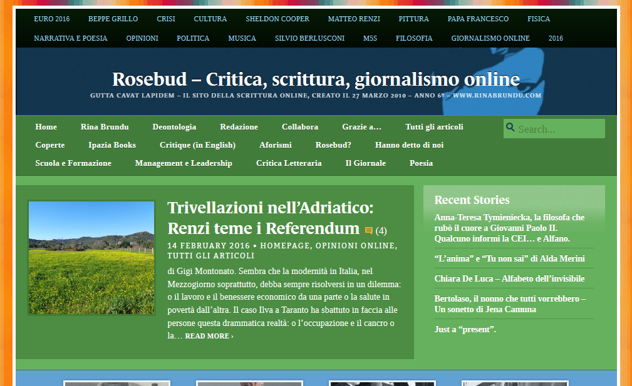This screenshot has width=632, height=386.
Task: Select the Home menu item
Action: 46,127
